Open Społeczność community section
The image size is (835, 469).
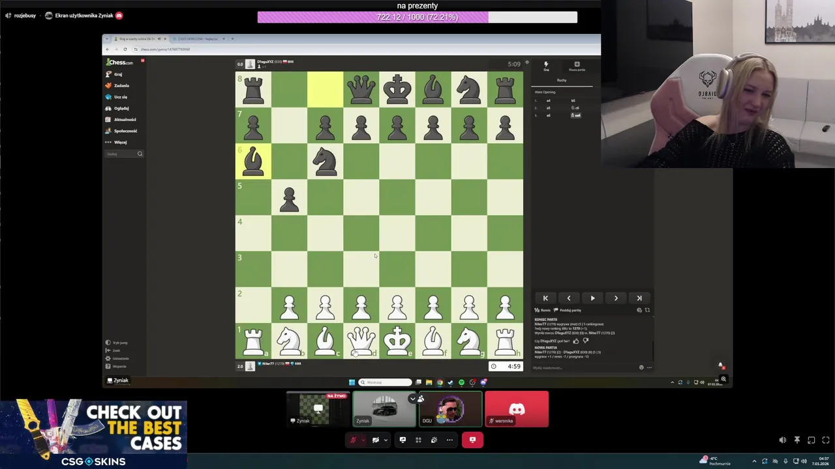121,131
